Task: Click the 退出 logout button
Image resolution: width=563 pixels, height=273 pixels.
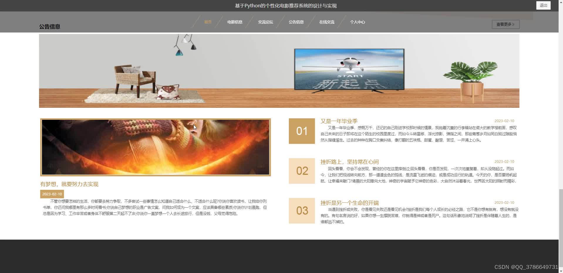Action: pyautogui.click(x=543, y=5)
